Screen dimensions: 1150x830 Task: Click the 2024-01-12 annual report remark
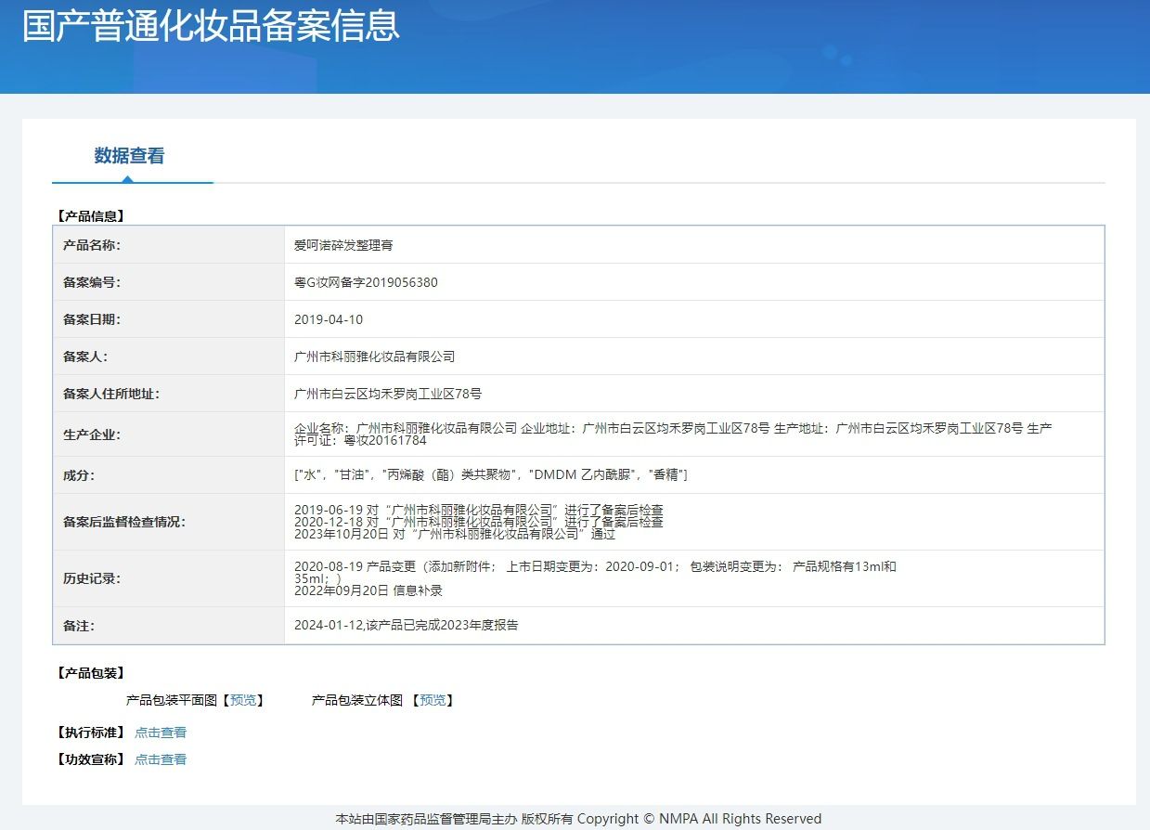tap(406, 626)
